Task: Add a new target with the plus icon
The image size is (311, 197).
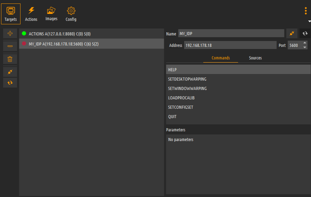Action: [10, 33]
